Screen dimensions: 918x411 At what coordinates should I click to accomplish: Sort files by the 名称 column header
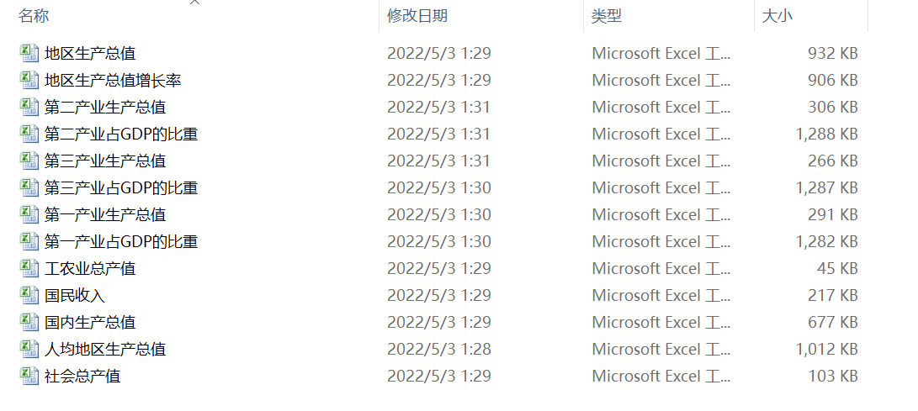[x=34, y=15]
